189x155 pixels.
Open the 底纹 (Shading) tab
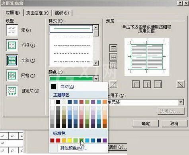tap(62, 13)
